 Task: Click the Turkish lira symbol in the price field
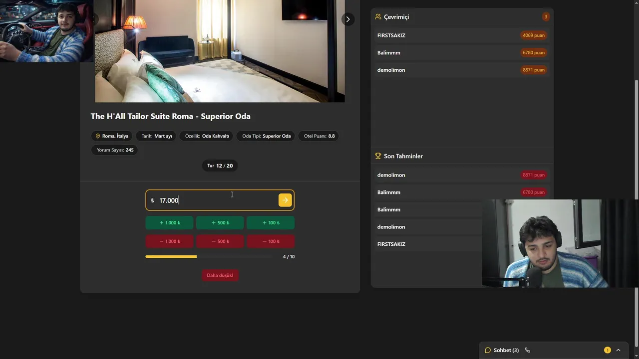(152, 200)
